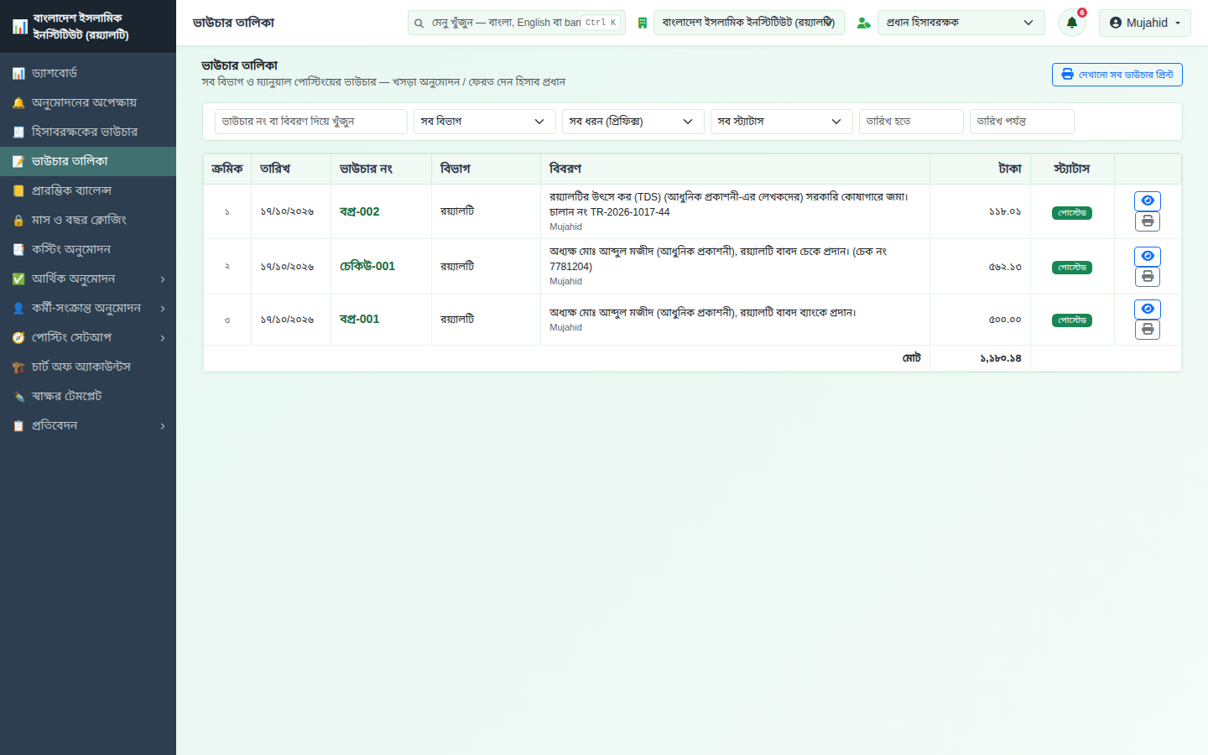Open the সব ধরন (প্রিফিক্স) dropdown
Screen dimensions: 1208x755
tap(633, 122)
